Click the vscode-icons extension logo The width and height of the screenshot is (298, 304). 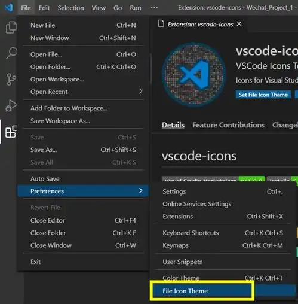tap(194, 75)
